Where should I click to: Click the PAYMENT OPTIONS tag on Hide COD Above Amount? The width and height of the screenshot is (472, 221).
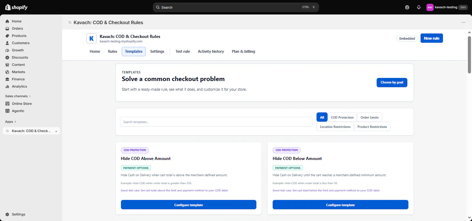(x=136, y=168)
